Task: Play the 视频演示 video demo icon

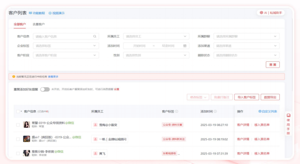Action: pos(50,13)
